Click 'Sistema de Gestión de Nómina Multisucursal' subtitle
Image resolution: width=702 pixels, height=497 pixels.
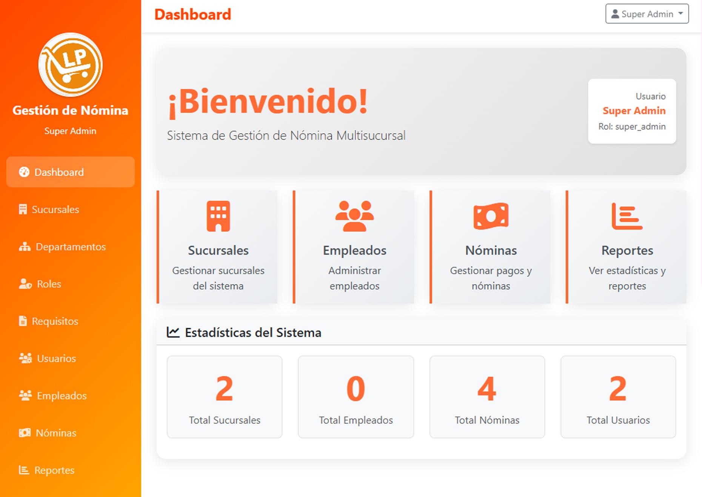click(x=286, y=135)
